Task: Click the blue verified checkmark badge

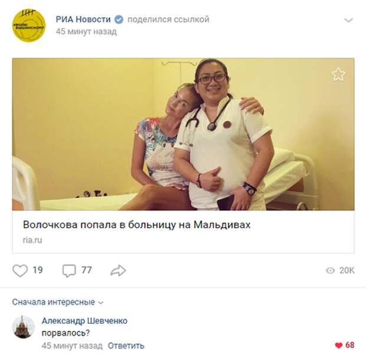Action: click(119, 19)
